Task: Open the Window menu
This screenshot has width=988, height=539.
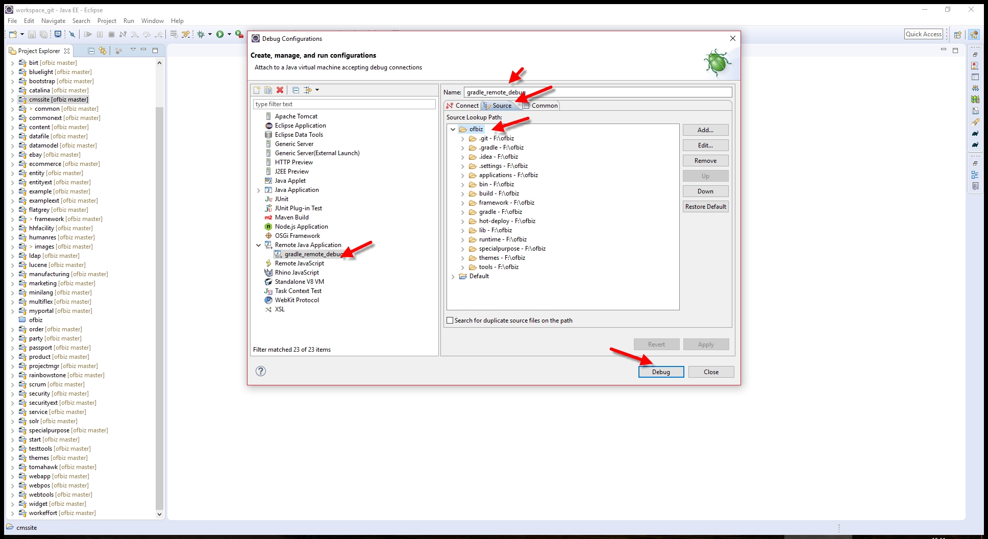Action: click(x=153, y=21)
